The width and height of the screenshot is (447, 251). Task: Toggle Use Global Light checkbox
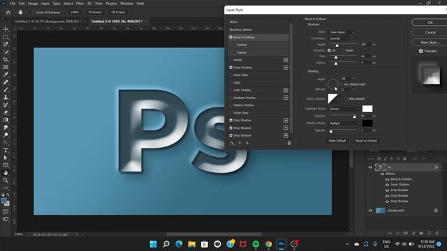coord(342,84)
